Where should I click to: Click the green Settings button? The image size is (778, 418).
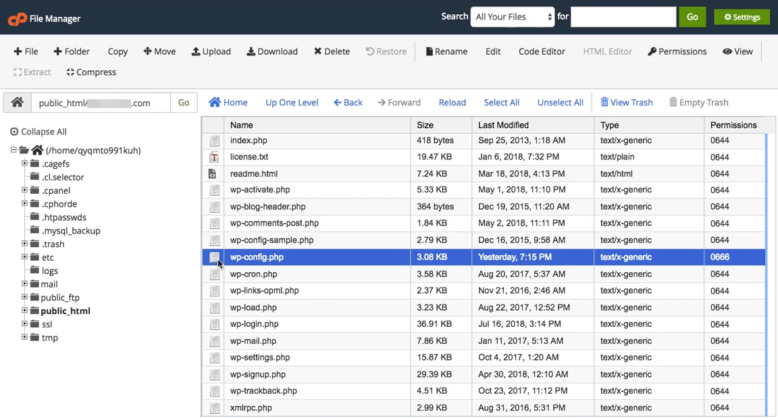742,17
